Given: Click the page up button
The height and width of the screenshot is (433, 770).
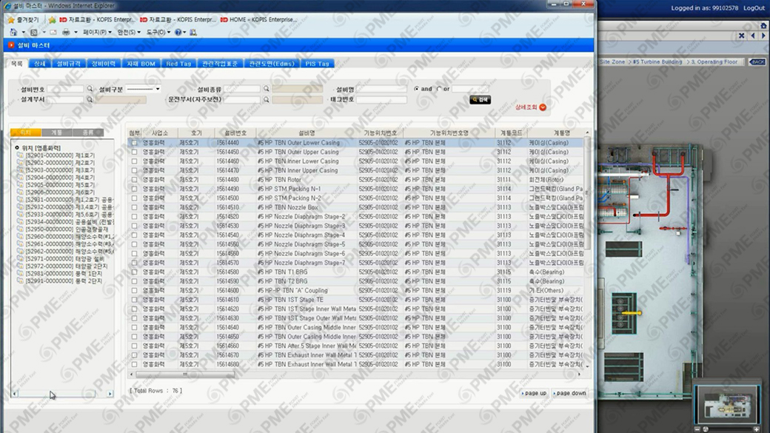Looking at the screenshot, I should click(534, 393).
